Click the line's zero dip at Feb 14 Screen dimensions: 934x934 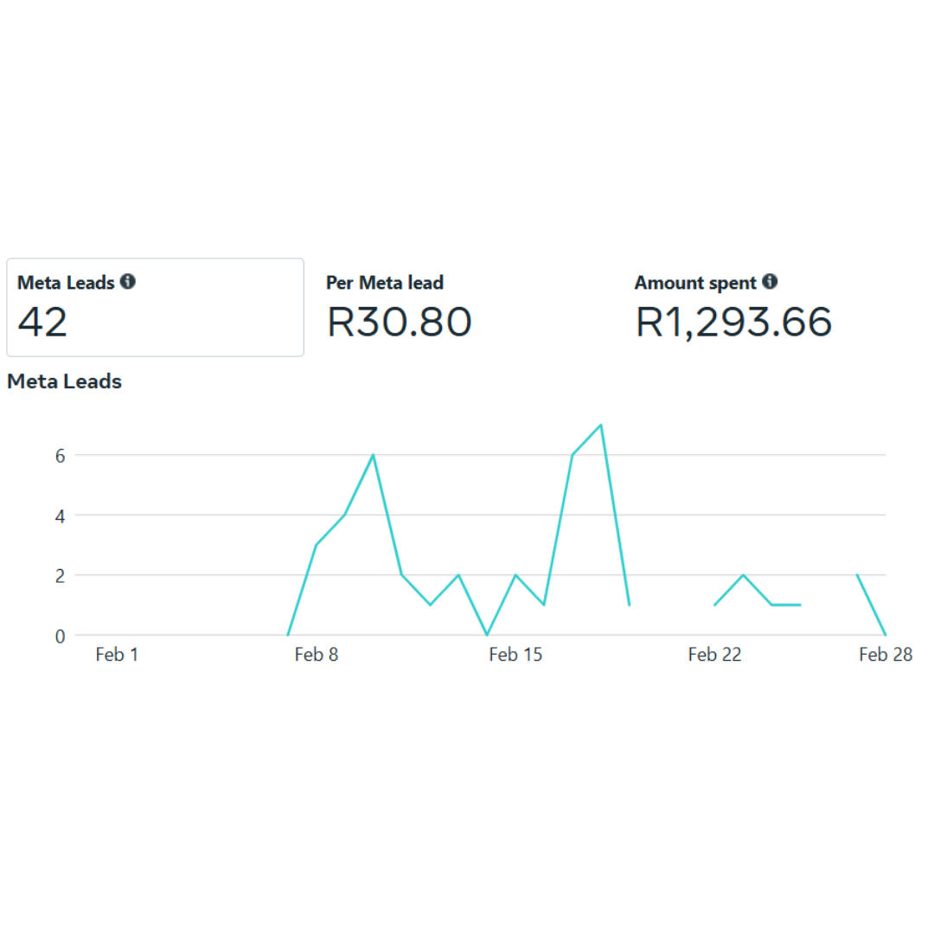point(487,635)
